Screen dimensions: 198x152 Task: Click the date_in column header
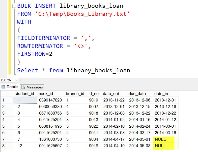click(x=165, y=94)
